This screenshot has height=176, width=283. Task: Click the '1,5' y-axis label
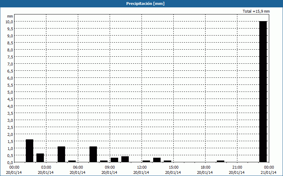click(x=10, y=142)
